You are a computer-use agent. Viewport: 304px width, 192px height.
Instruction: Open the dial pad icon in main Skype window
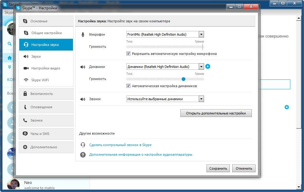pyautogui.click(x=10, y=67)
